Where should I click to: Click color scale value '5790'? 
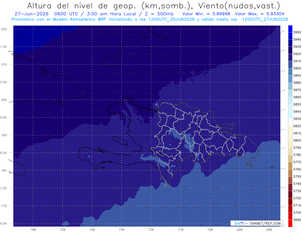click(x=297, y=148)
